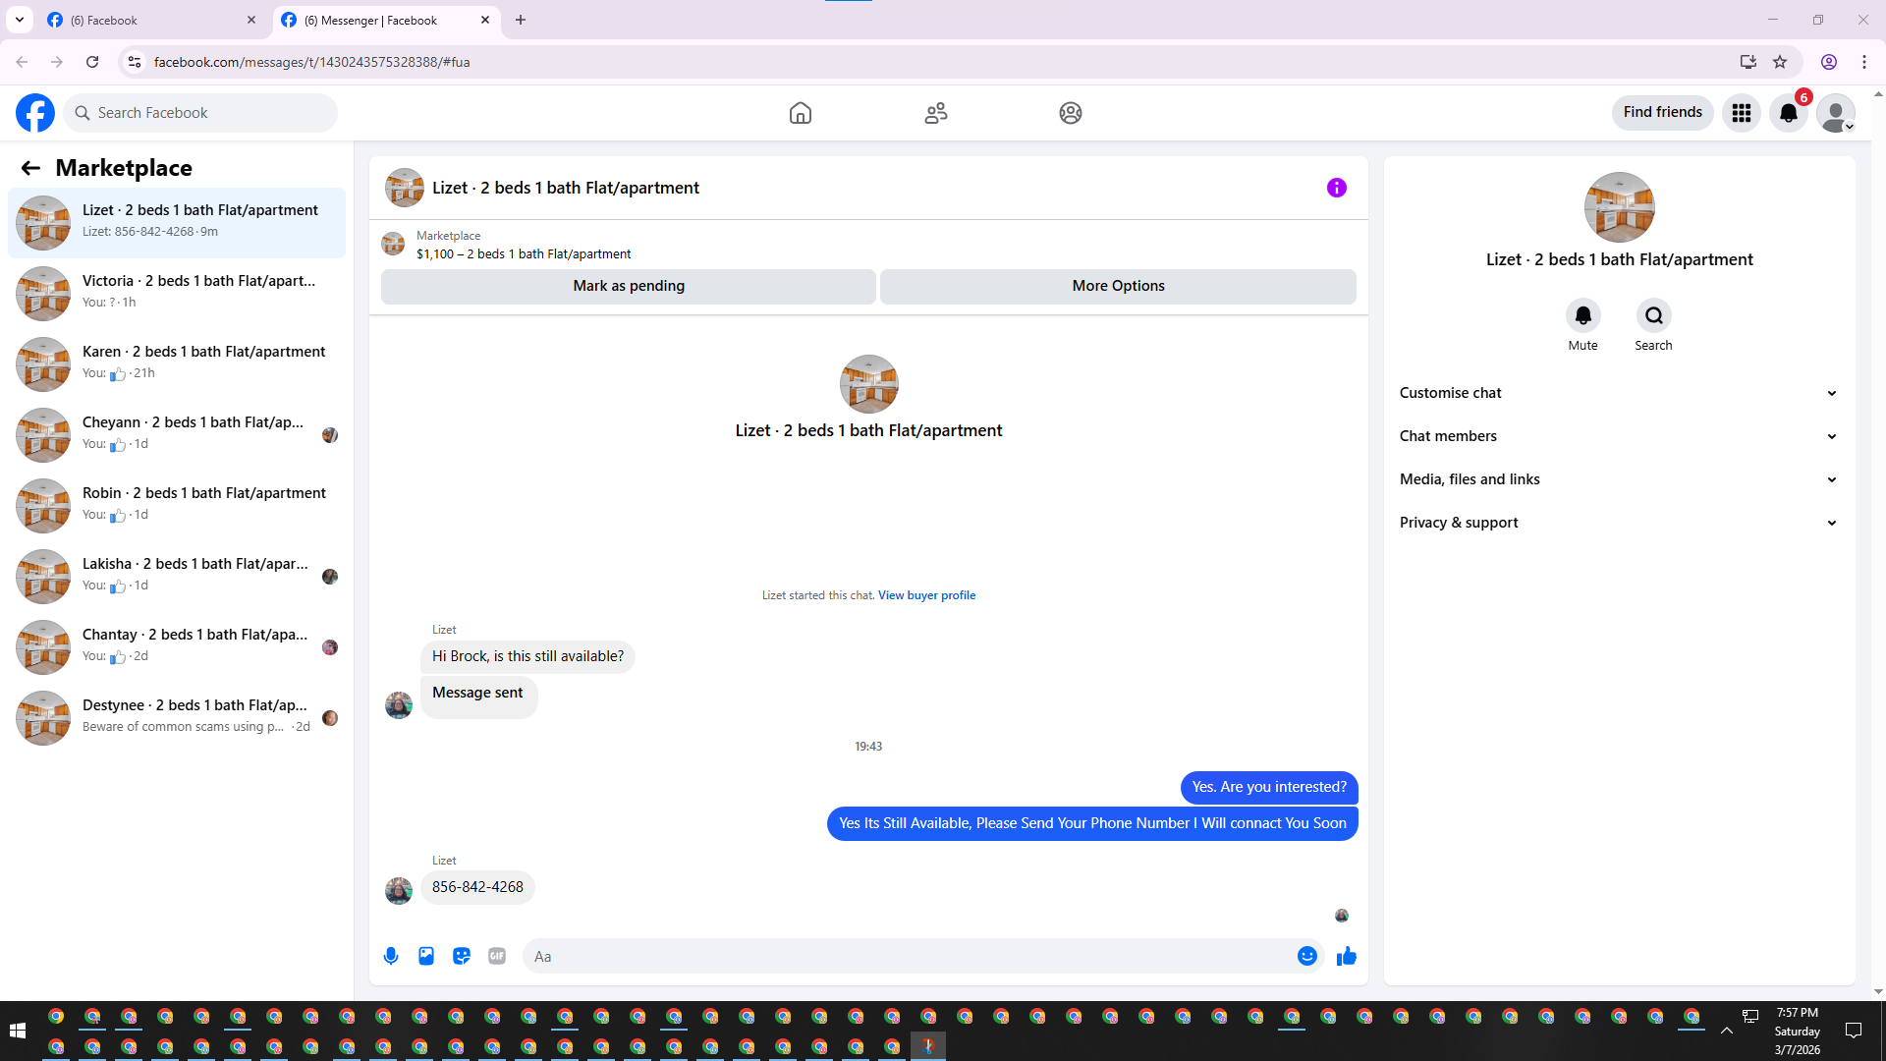1886x1061 pixels.
Task: Open Chrome's three-dot menu
Action: point(1864,62)
